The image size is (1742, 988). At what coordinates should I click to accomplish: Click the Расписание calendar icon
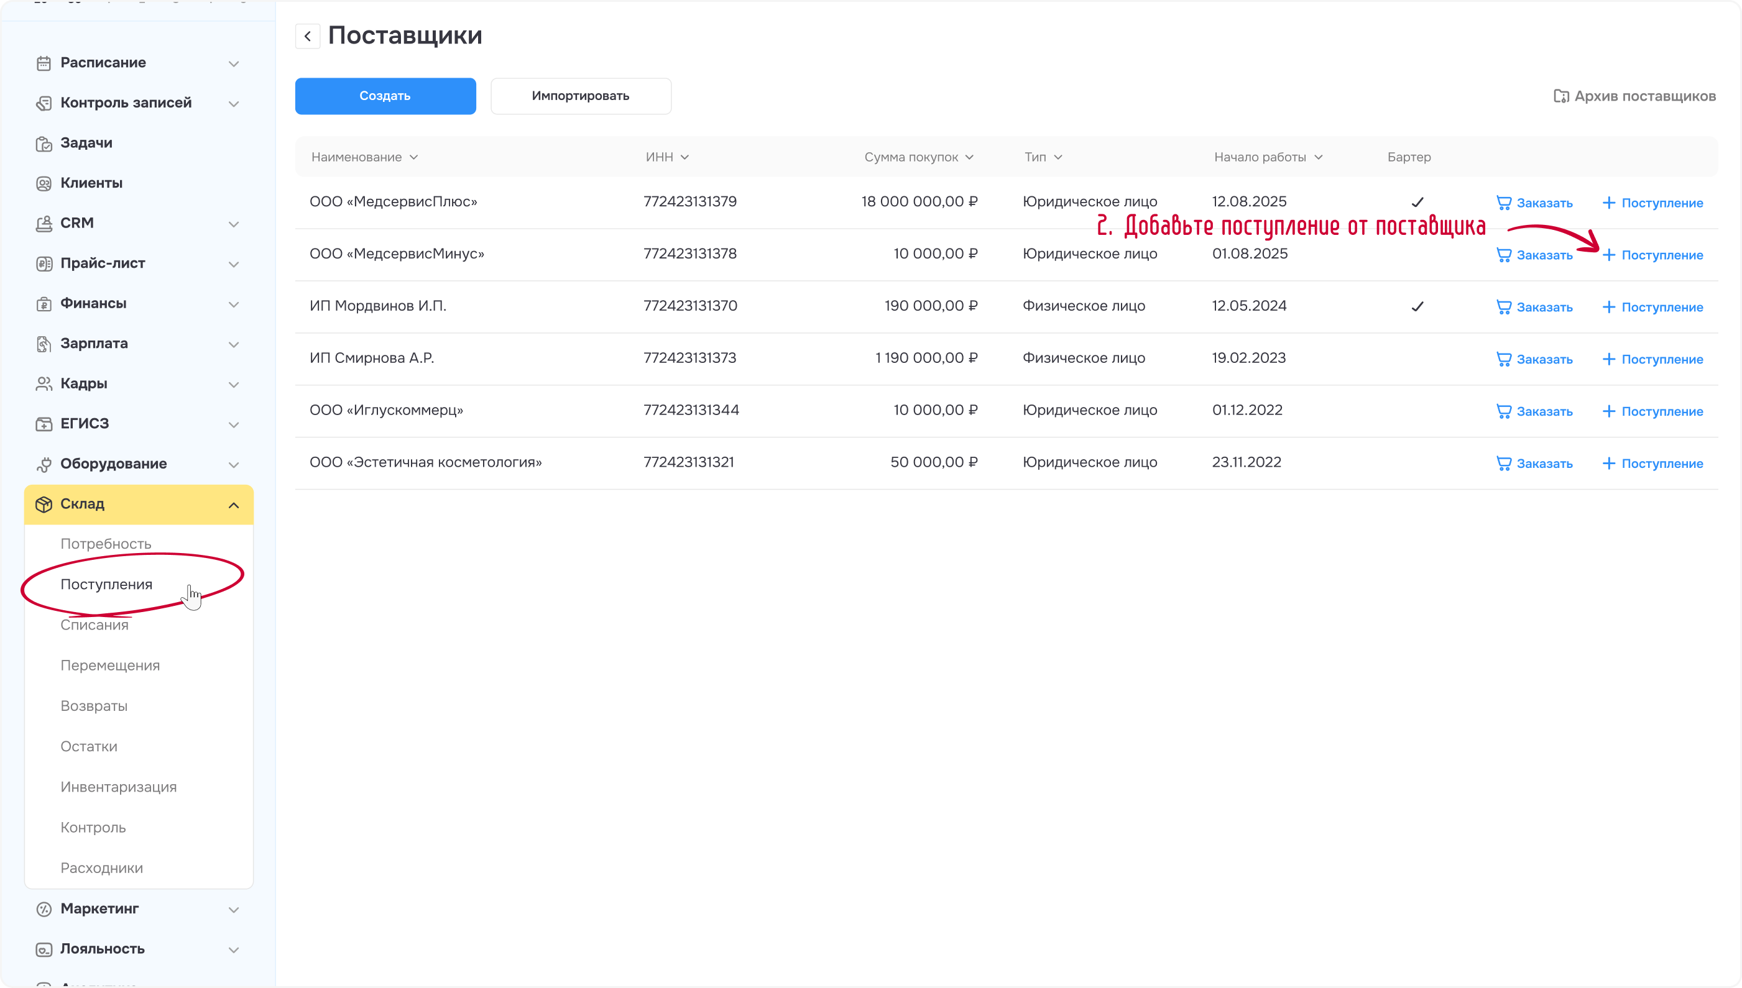44,63
